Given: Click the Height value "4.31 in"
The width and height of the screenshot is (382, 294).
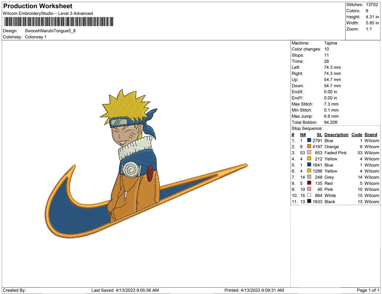Looking at the screenshot, I should [372, 17].
